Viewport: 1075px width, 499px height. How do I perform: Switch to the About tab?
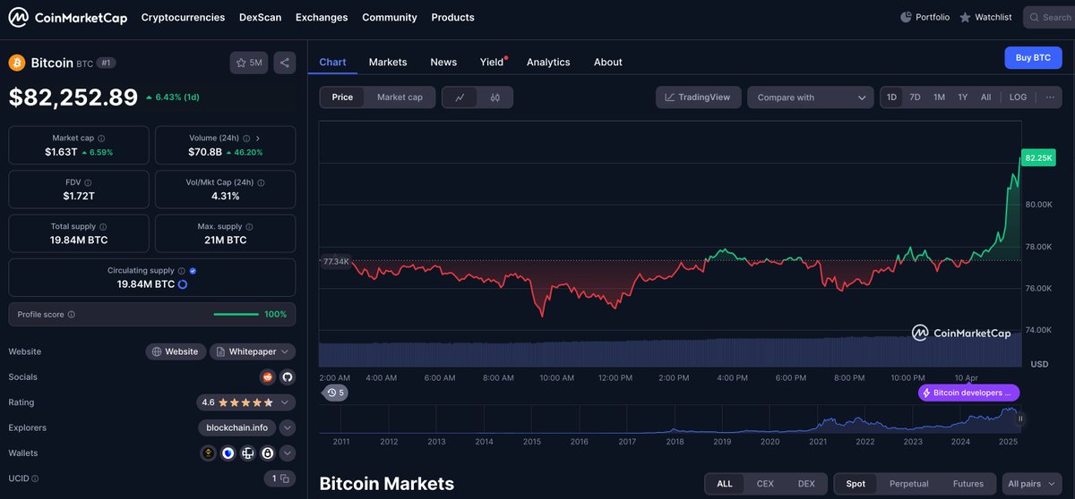click(x=608, y=62)
